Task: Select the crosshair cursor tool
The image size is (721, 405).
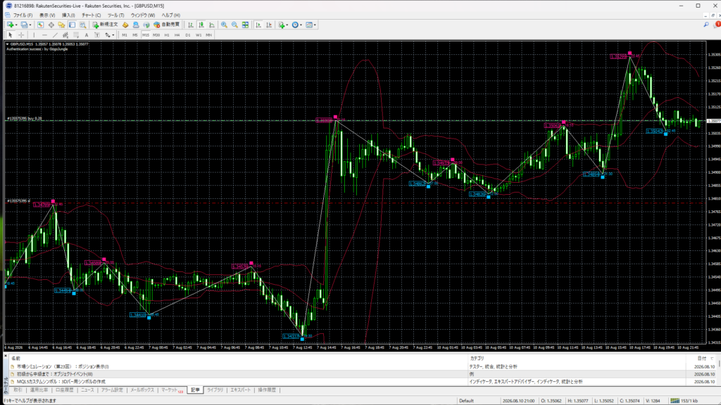Action: [21, 35]
